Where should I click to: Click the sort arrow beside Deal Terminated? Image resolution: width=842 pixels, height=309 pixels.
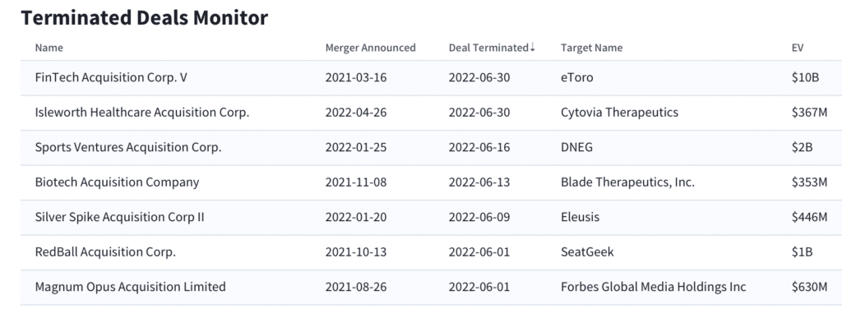(532, 47)
